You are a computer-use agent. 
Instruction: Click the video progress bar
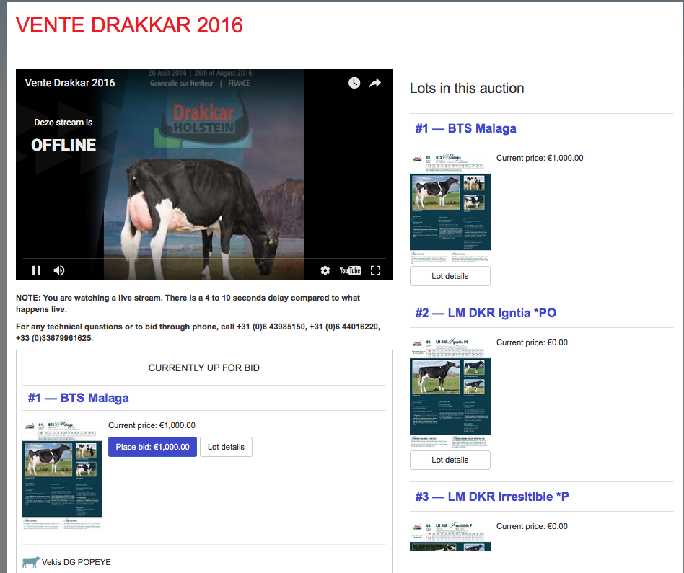(204, 258)
